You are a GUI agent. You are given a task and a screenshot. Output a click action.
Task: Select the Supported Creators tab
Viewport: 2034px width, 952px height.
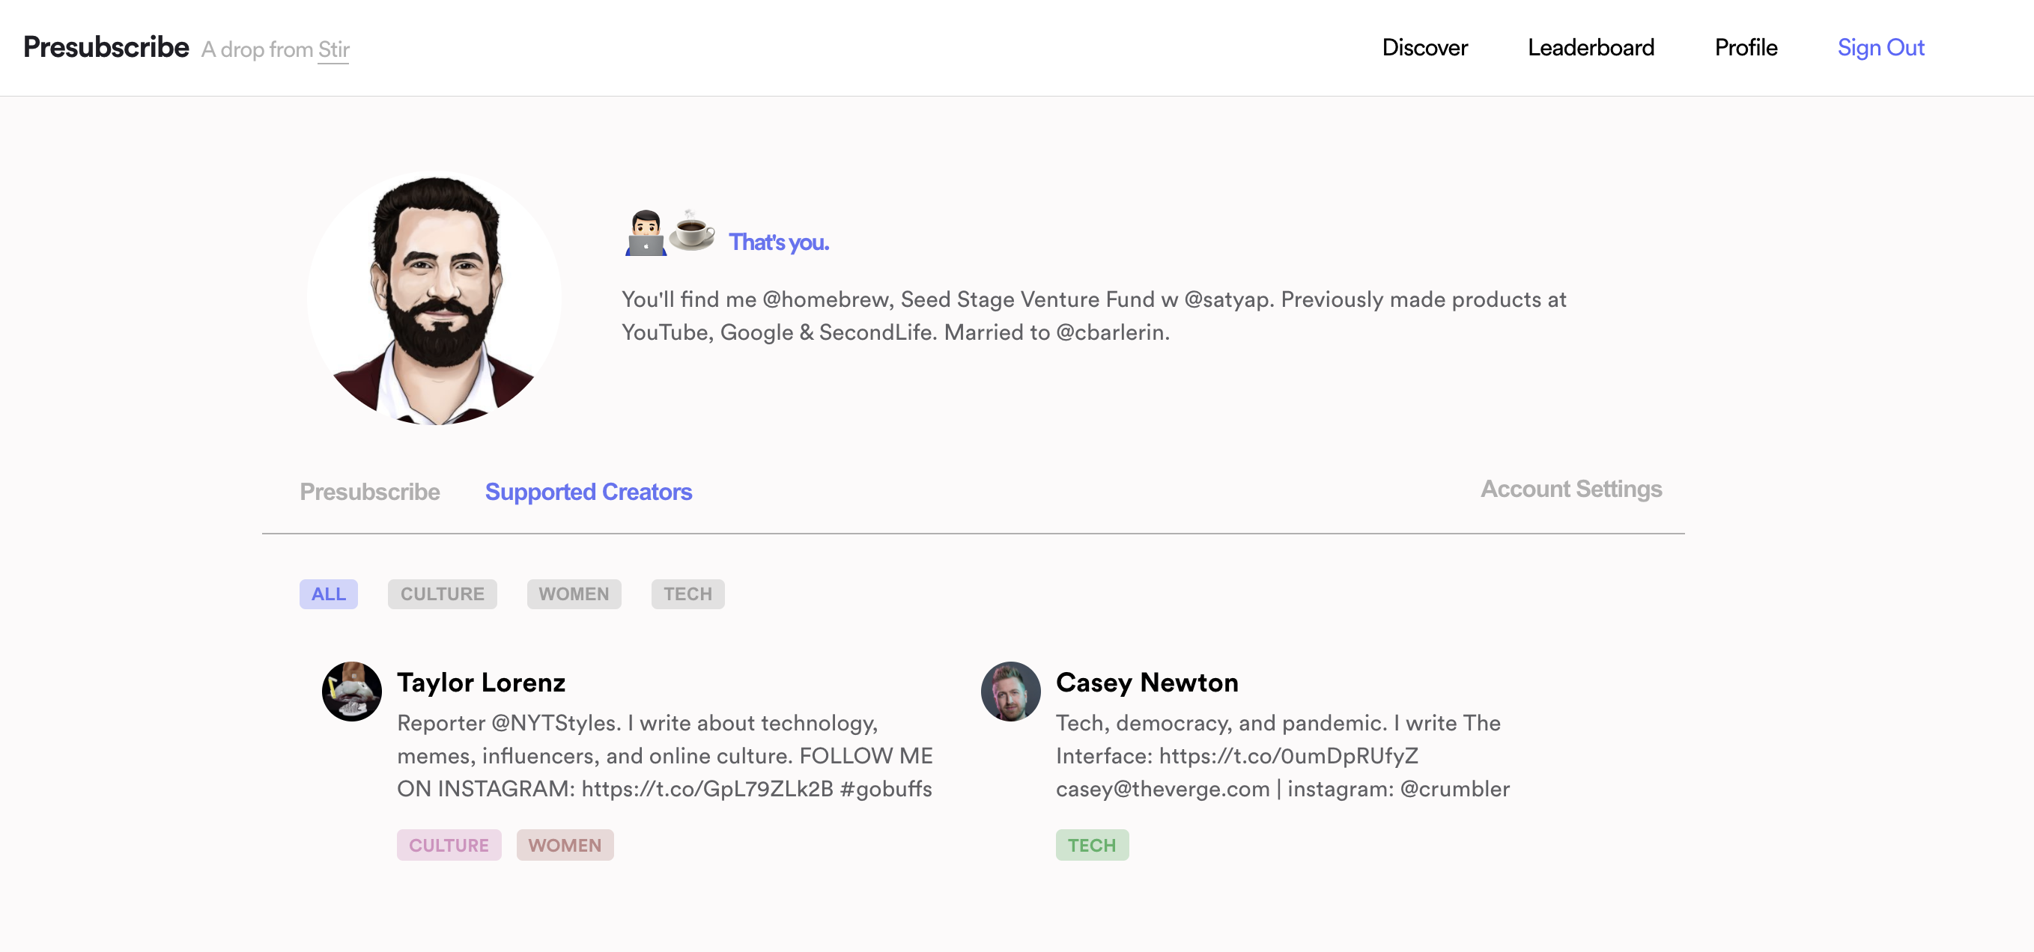click(x=588, y=491)
